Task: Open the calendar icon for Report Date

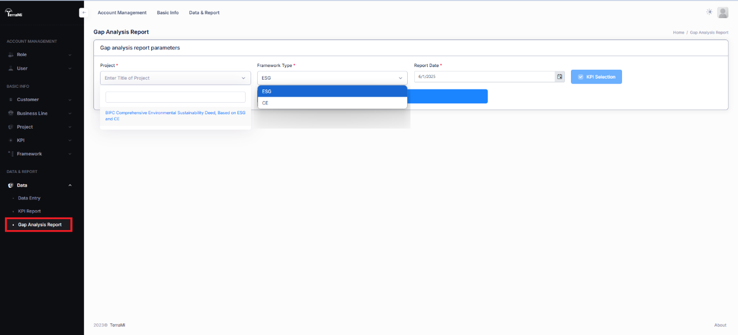Action: [559, 77]
